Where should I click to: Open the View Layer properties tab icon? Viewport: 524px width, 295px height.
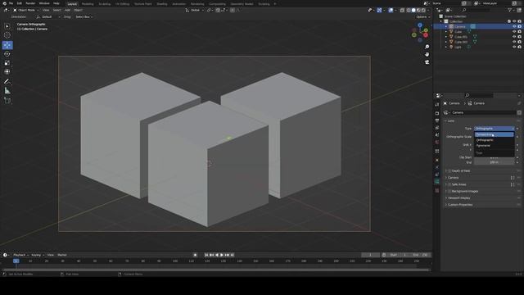[x=436, y=128]
